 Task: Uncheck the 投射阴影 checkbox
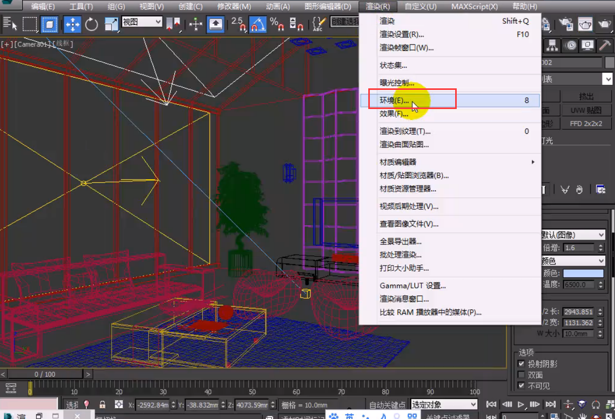[521, 364]
